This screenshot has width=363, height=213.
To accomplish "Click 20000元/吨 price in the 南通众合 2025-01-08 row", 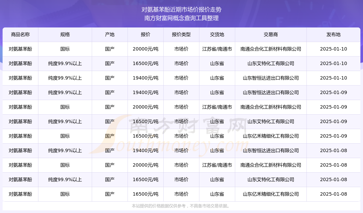I will coord(145,165).
